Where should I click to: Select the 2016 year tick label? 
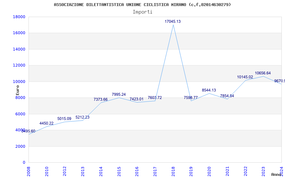(x=137, y=172)
